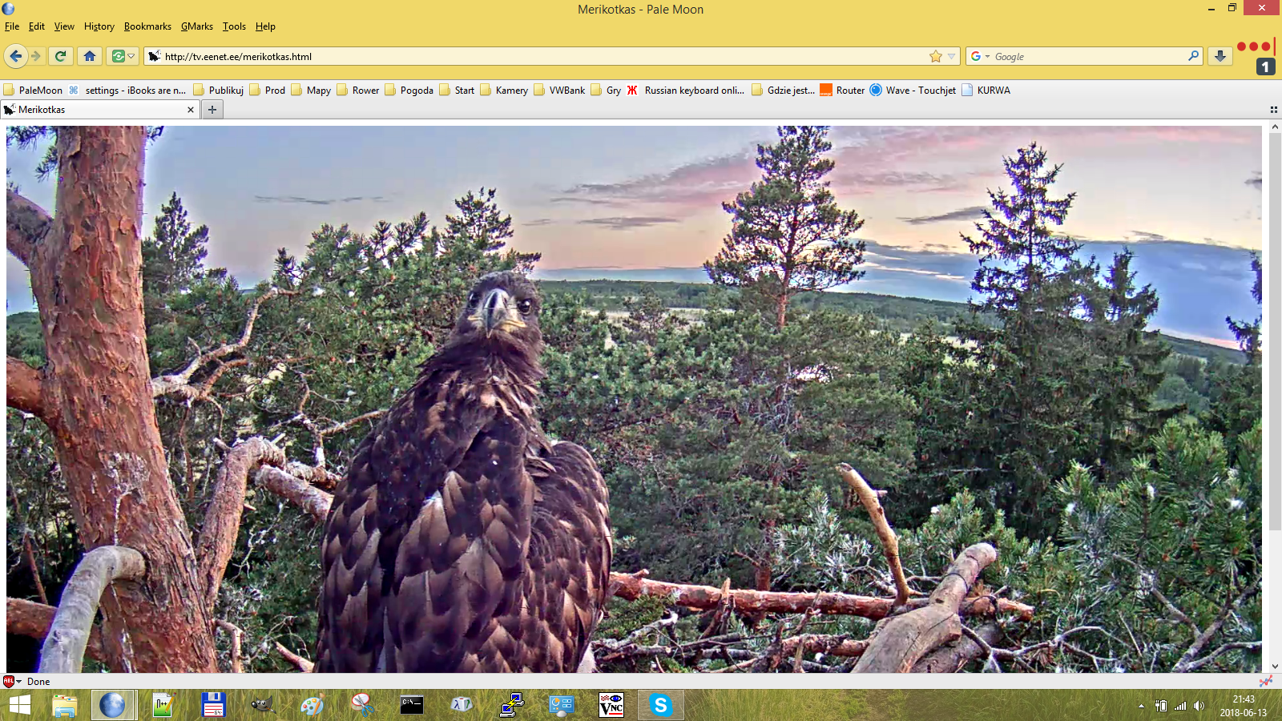Click the tab groups grid icon
The height and width of the screenshot is (721, 1282).
click(x=1273, y=110)
